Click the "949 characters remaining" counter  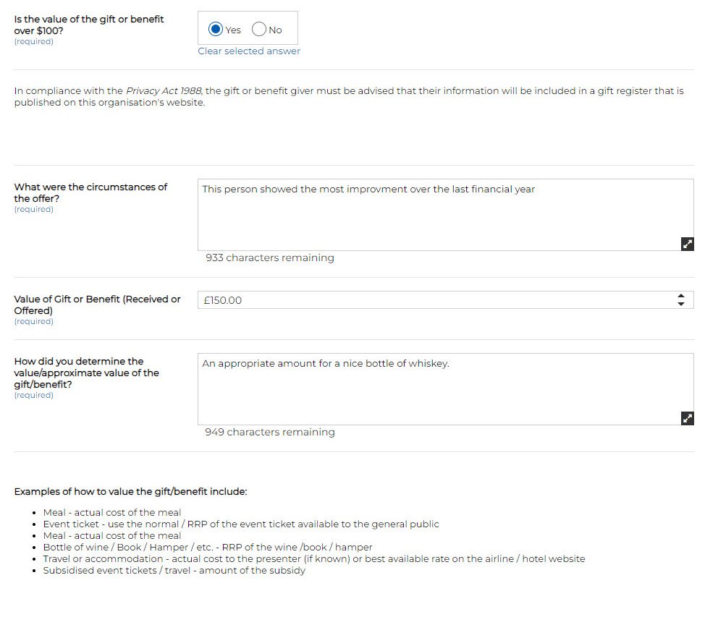[x=270, y=433]
